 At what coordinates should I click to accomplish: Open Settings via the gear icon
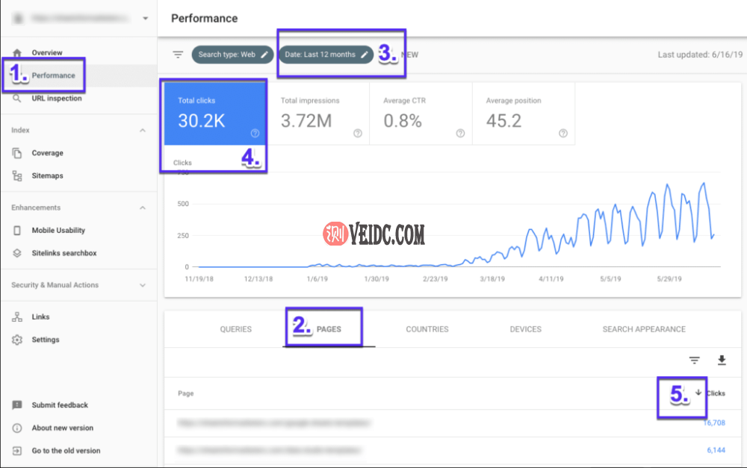pyautogui.click(x=16, y=340)
